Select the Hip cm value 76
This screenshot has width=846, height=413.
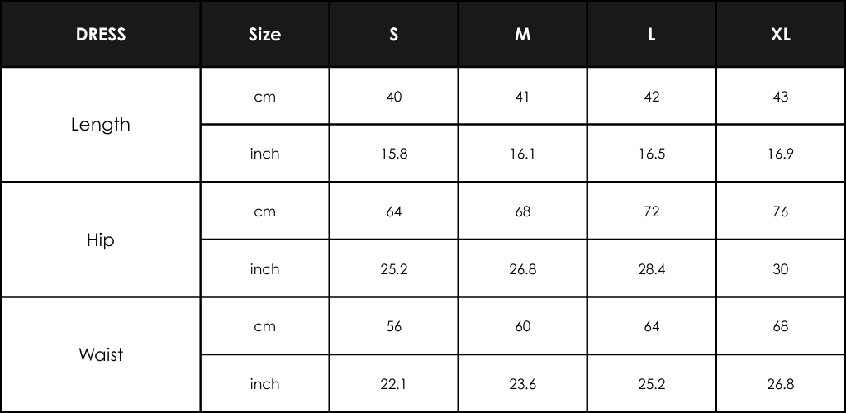coord(781,211)
